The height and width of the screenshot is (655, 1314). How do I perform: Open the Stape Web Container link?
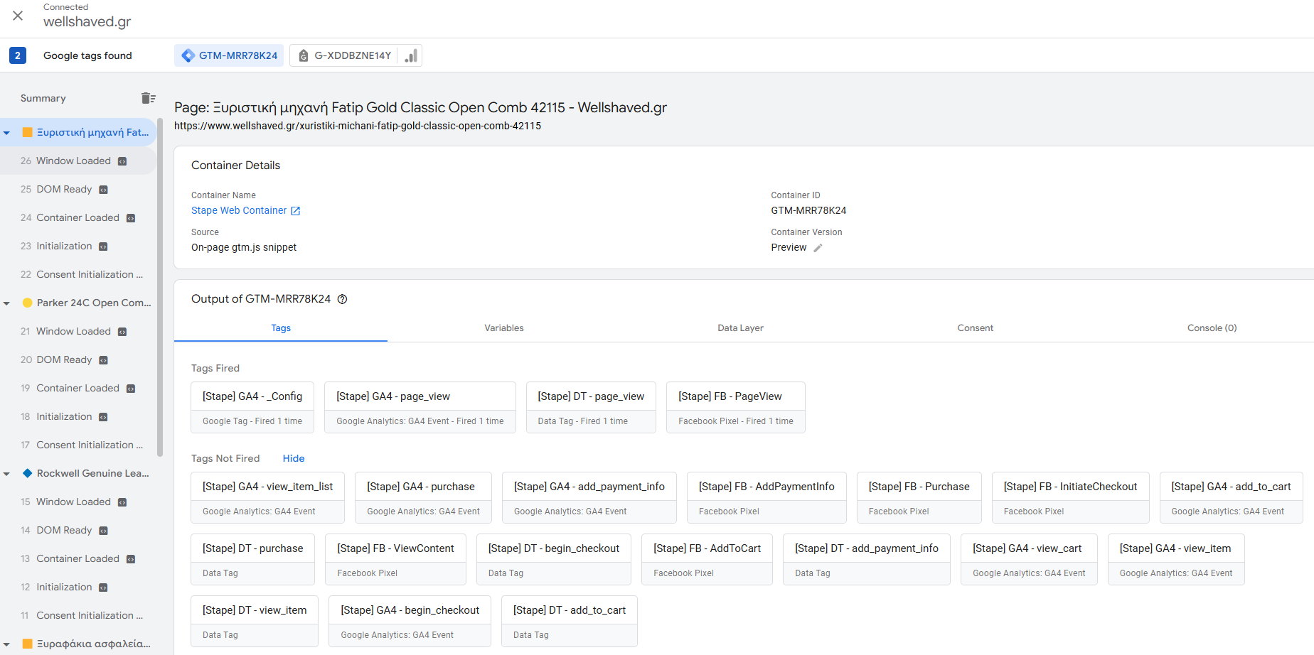[x=239, y=210]
